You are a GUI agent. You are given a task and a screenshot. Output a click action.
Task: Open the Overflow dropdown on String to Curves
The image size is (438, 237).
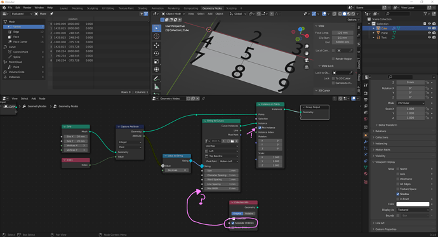click(x=222, y=146)
